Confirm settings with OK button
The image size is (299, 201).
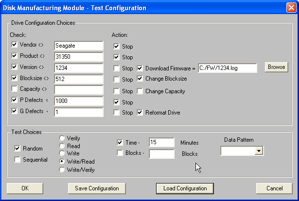click(x=25, y=188)
